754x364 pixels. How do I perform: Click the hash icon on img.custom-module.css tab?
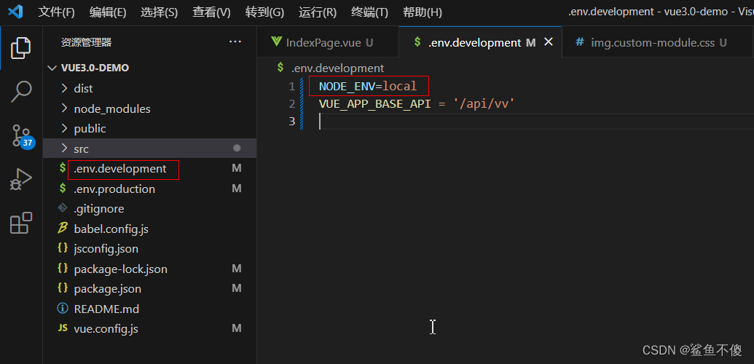581,42
